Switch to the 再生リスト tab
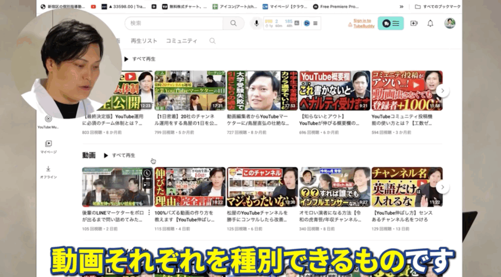The height and width of the screenshot is (277, 501). pos(144,41)
